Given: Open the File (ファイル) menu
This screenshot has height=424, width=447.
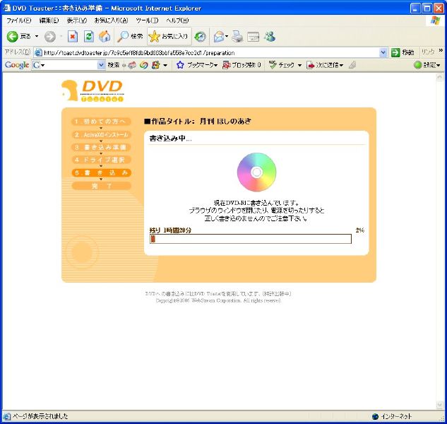Looking at the screenshot, I should point(18,20).
